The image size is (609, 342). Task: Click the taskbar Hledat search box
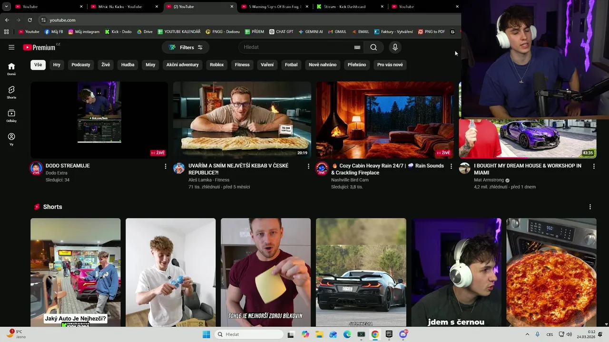pos(249,334)
